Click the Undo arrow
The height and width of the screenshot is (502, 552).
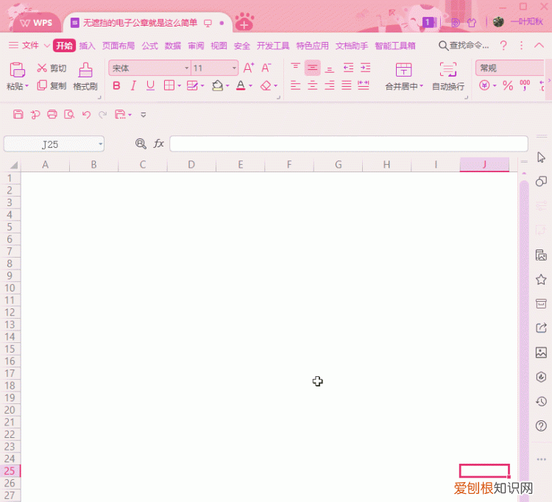pos(86,114)
